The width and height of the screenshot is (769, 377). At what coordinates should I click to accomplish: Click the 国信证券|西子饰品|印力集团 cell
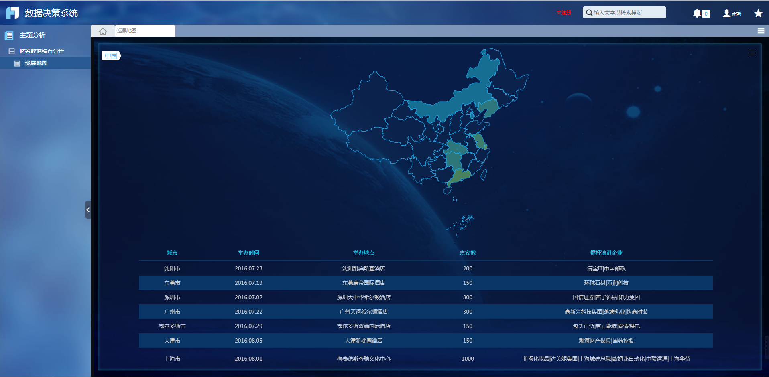tap(606, 297)
